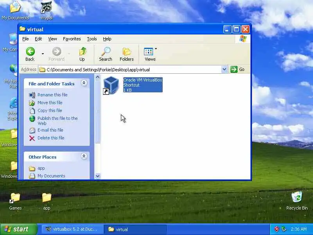Select the mypal desktop shortcut
This screenshot has height=235, width=313.
pos(47,11)
